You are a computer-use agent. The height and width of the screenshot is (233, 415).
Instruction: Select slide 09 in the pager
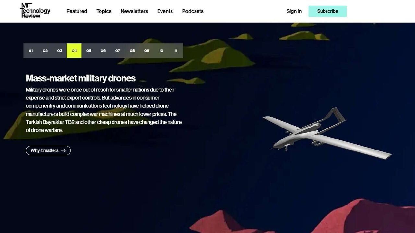pyautogui.click(x=147, y=51)
